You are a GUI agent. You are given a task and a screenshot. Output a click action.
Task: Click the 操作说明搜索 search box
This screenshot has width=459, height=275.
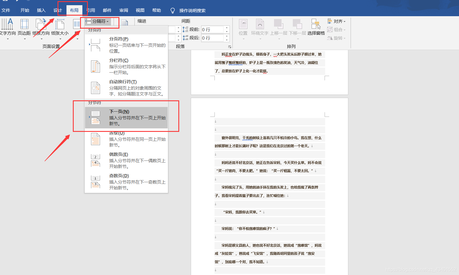coord(193,11)
